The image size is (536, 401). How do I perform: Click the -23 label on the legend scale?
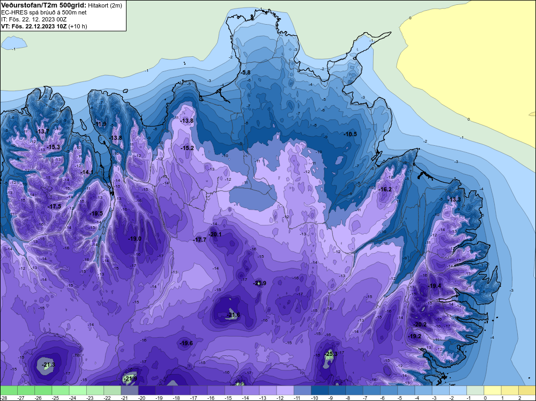point(90,398)
